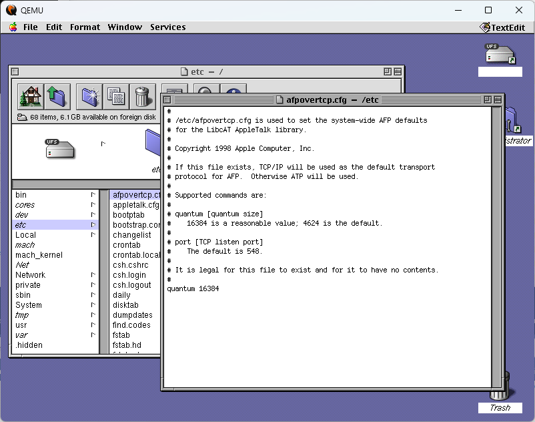Expand the dev folder arrow
Image resolution: width=535 pixels, height=422 pixels.
pos(93,214)
